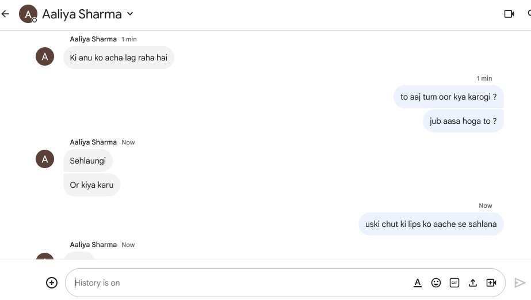
Task: Go back using the header arrow
Action: pyautogui.click(x=5, y=14)
